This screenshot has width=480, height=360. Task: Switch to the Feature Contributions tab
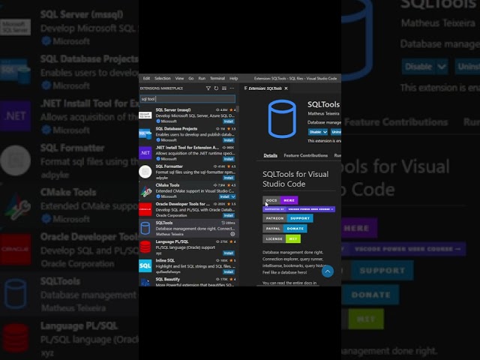click(x=305, y=155)
